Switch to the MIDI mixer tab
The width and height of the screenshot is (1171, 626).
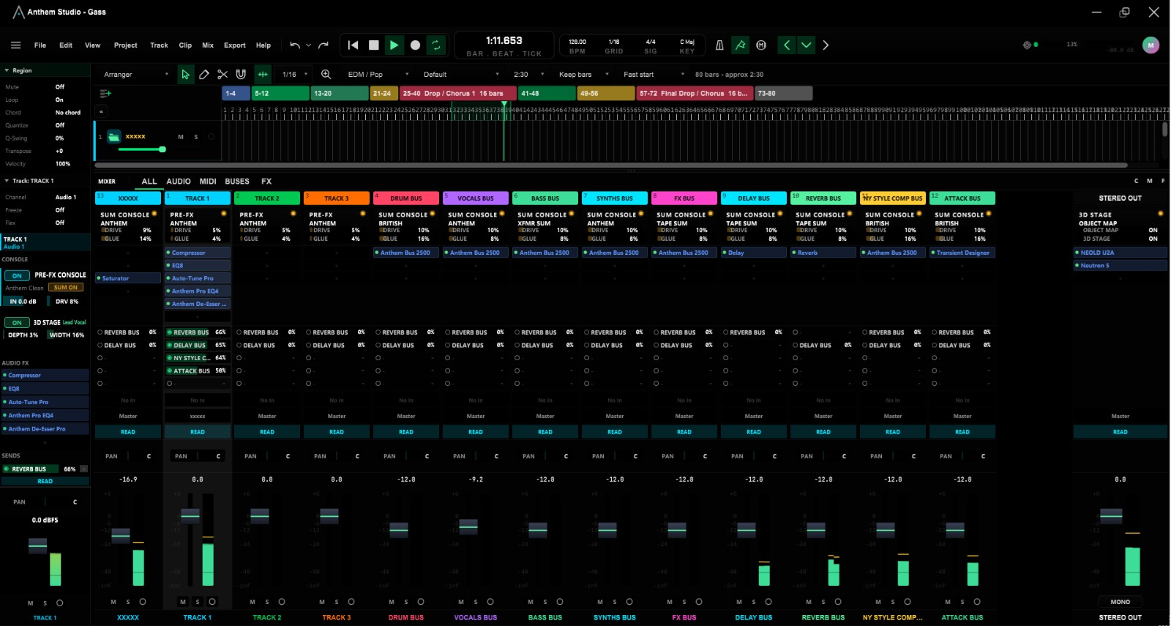coord(208,182)
